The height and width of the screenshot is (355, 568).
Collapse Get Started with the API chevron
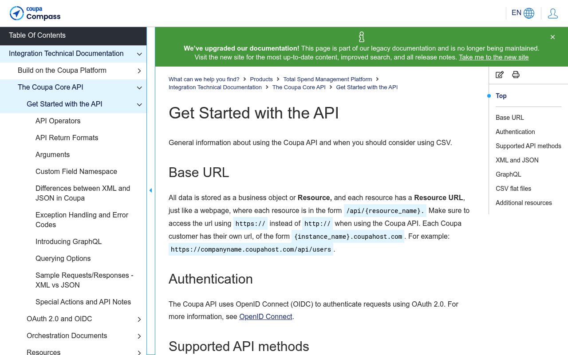(x=139, y=105)
